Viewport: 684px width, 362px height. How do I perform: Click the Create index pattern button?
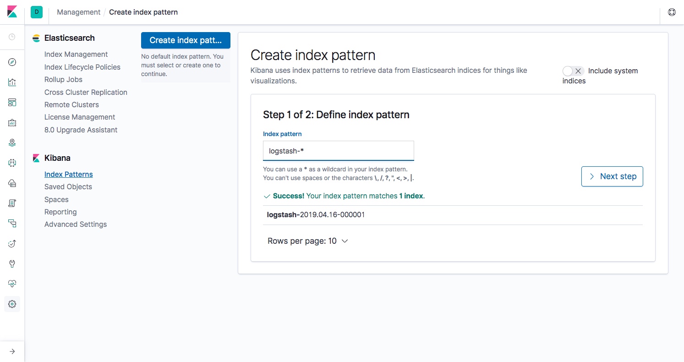(186, 40)
